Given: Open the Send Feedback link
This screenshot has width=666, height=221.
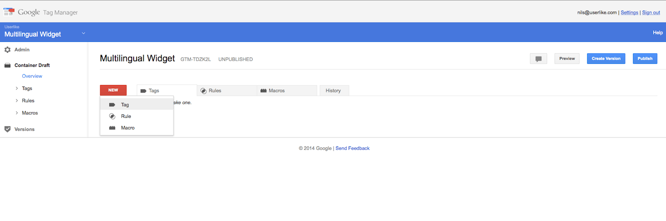Looking at the screenshot, I should click(352, 148).
